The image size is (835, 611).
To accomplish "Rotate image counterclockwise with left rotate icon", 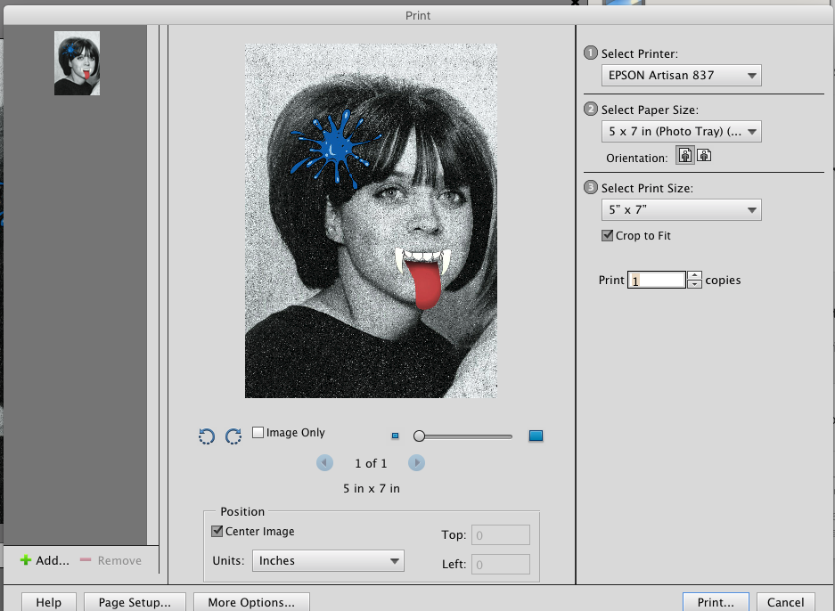I will (x=207, y=436).
